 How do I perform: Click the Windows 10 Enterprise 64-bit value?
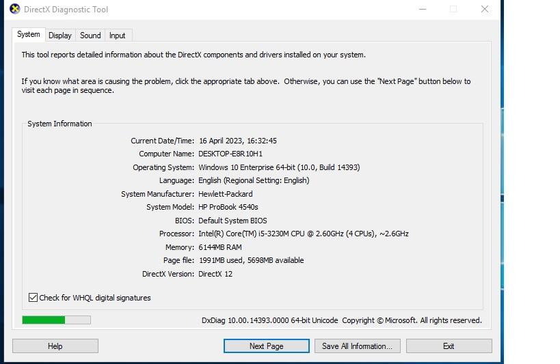279,167
